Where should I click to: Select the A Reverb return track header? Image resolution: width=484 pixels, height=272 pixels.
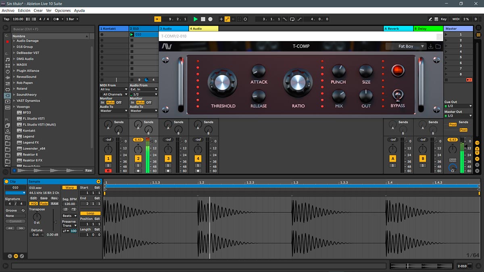pyautogui.click(x=398, y=29)
